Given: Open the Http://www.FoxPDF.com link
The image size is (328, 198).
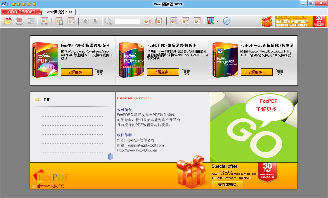Looking at the screenshot, I should pos(137,150).
